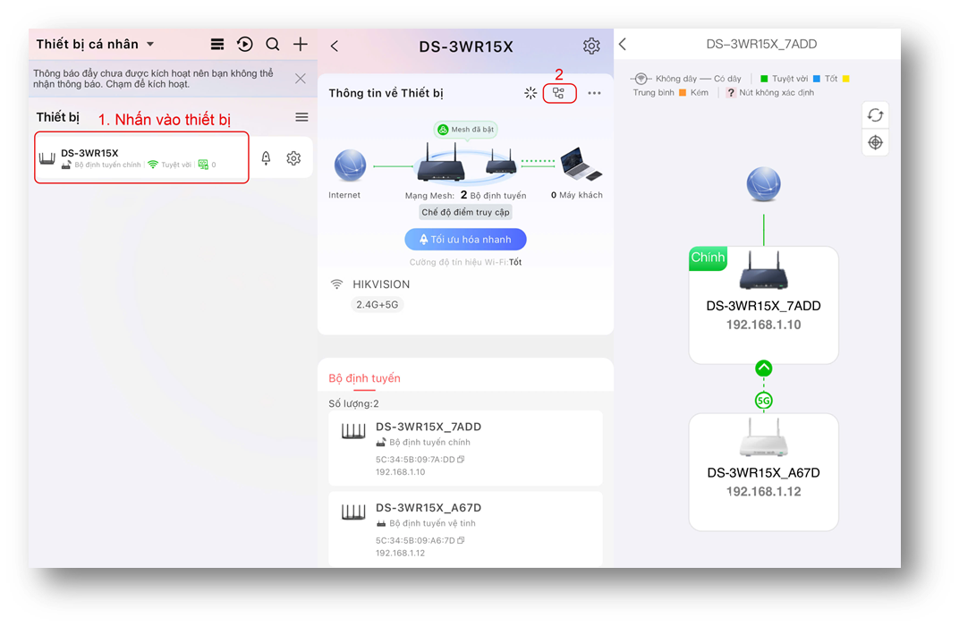The image size is (959, 626).
Task: Dismiss the push notification banner
Action: pos(301,79)
